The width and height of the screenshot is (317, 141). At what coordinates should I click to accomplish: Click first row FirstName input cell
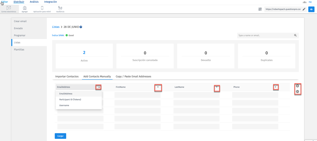(138, 95)
